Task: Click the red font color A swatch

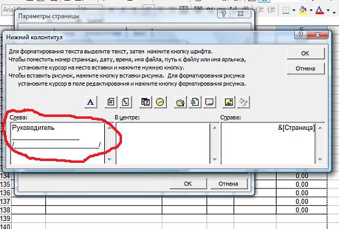Action: [320, 10]
